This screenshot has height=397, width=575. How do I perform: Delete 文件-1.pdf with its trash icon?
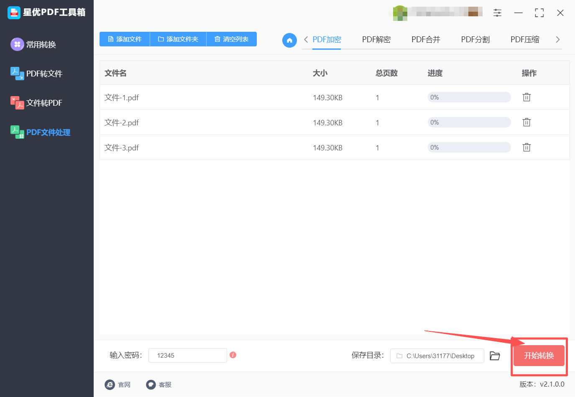click(526, 97)
